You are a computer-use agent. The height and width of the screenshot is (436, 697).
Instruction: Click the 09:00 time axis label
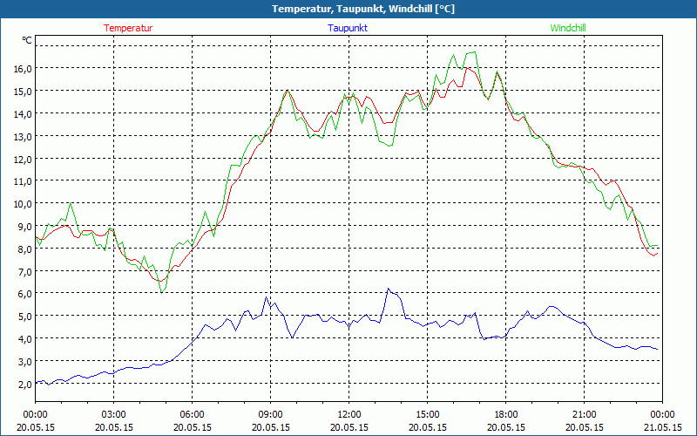coord(270,415)
